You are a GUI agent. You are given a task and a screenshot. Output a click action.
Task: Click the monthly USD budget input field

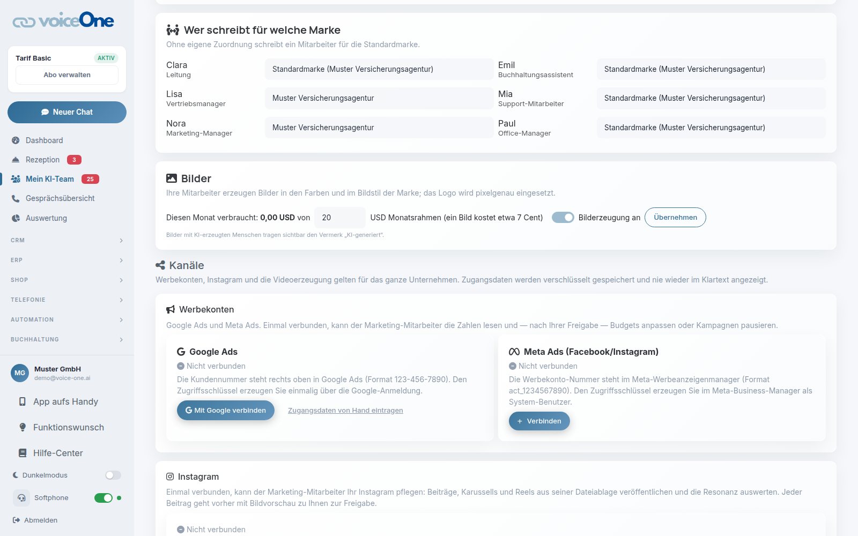click(x=340, y=218)
